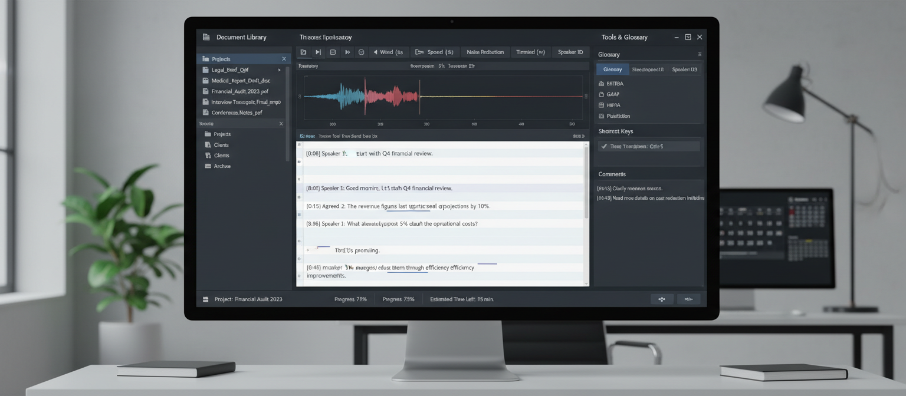The height and width of the screenshot is (396, 906).
Task: Click the fast-forward double arrow icon
Action: [347, 52]
